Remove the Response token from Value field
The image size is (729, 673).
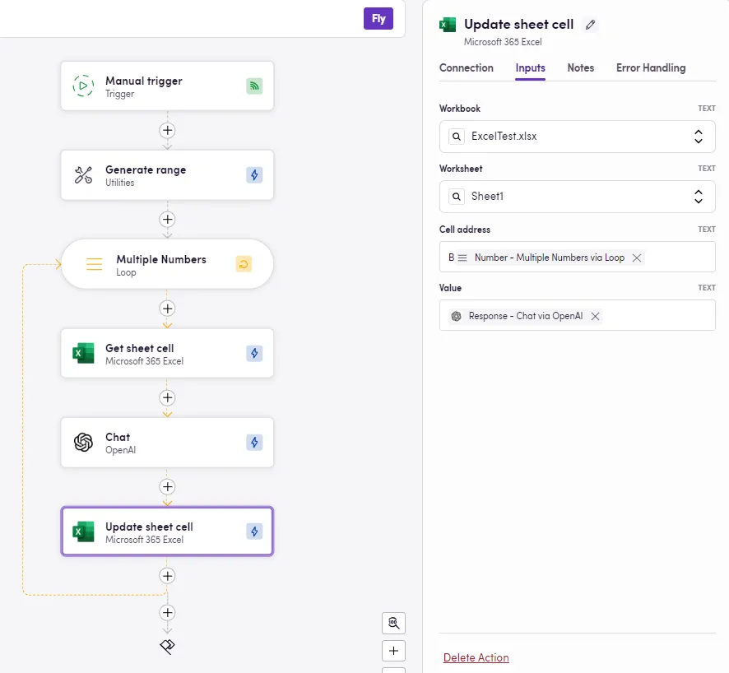[595, 316]
